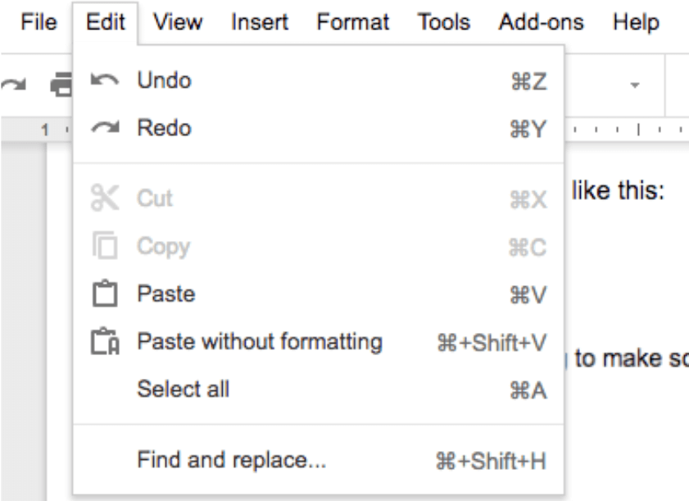The width and height of the screenshot is (689, 501).
Task: Click the Paste clipboard icon
Action: (x=105, y=293)
